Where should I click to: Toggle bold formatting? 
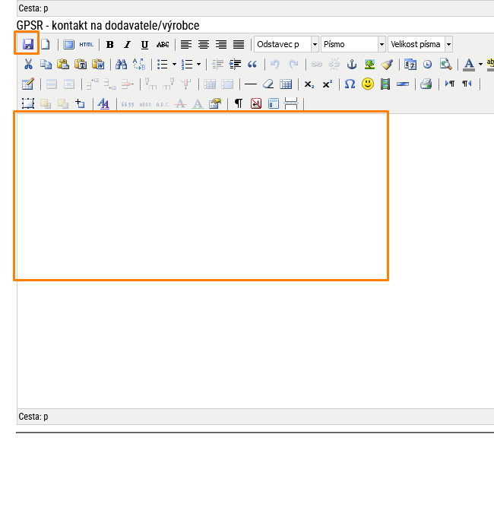110,44
